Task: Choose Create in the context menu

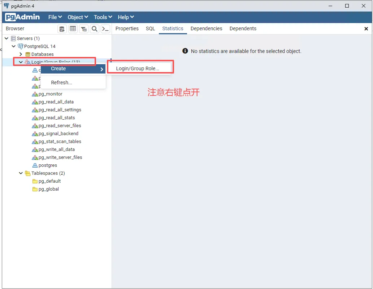Action: tap(73, 69)
